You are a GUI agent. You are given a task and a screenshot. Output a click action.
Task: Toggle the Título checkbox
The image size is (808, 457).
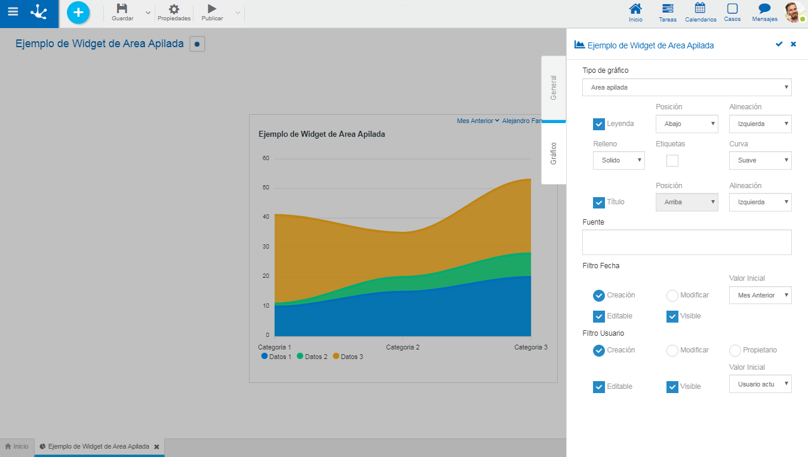tap(599, 203)
